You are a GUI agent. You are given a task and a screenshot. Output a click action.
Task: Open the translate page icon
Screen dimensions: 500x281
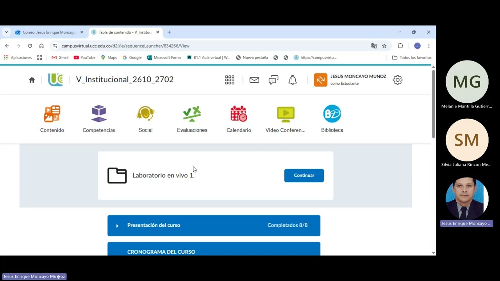pos(374,46)
